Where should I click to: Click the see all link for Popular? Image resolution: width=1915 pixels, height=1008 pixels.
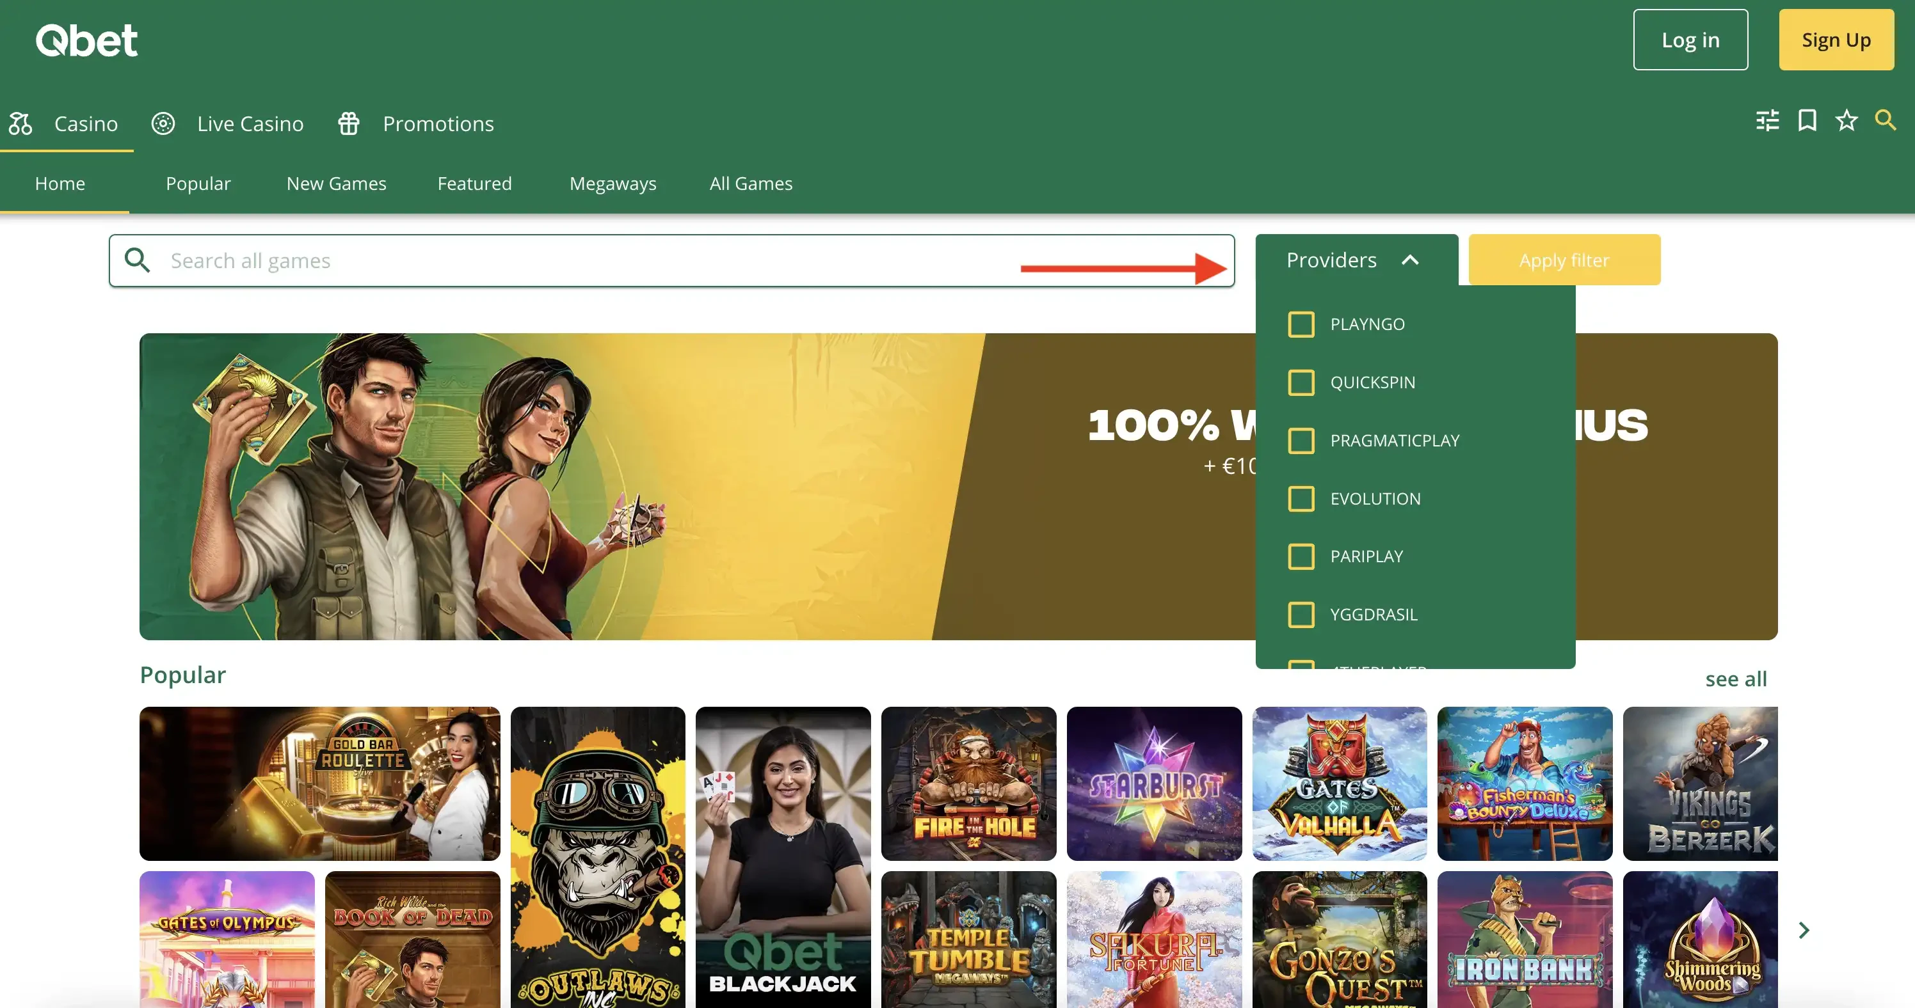point(1735,678)
